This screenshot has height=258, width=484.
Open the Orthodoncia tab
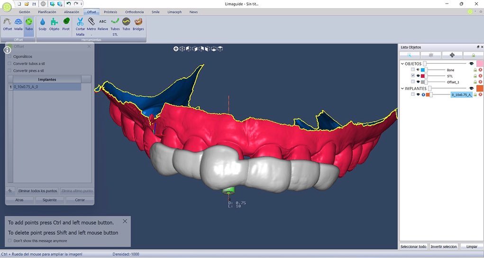click(x=135, y=12)
